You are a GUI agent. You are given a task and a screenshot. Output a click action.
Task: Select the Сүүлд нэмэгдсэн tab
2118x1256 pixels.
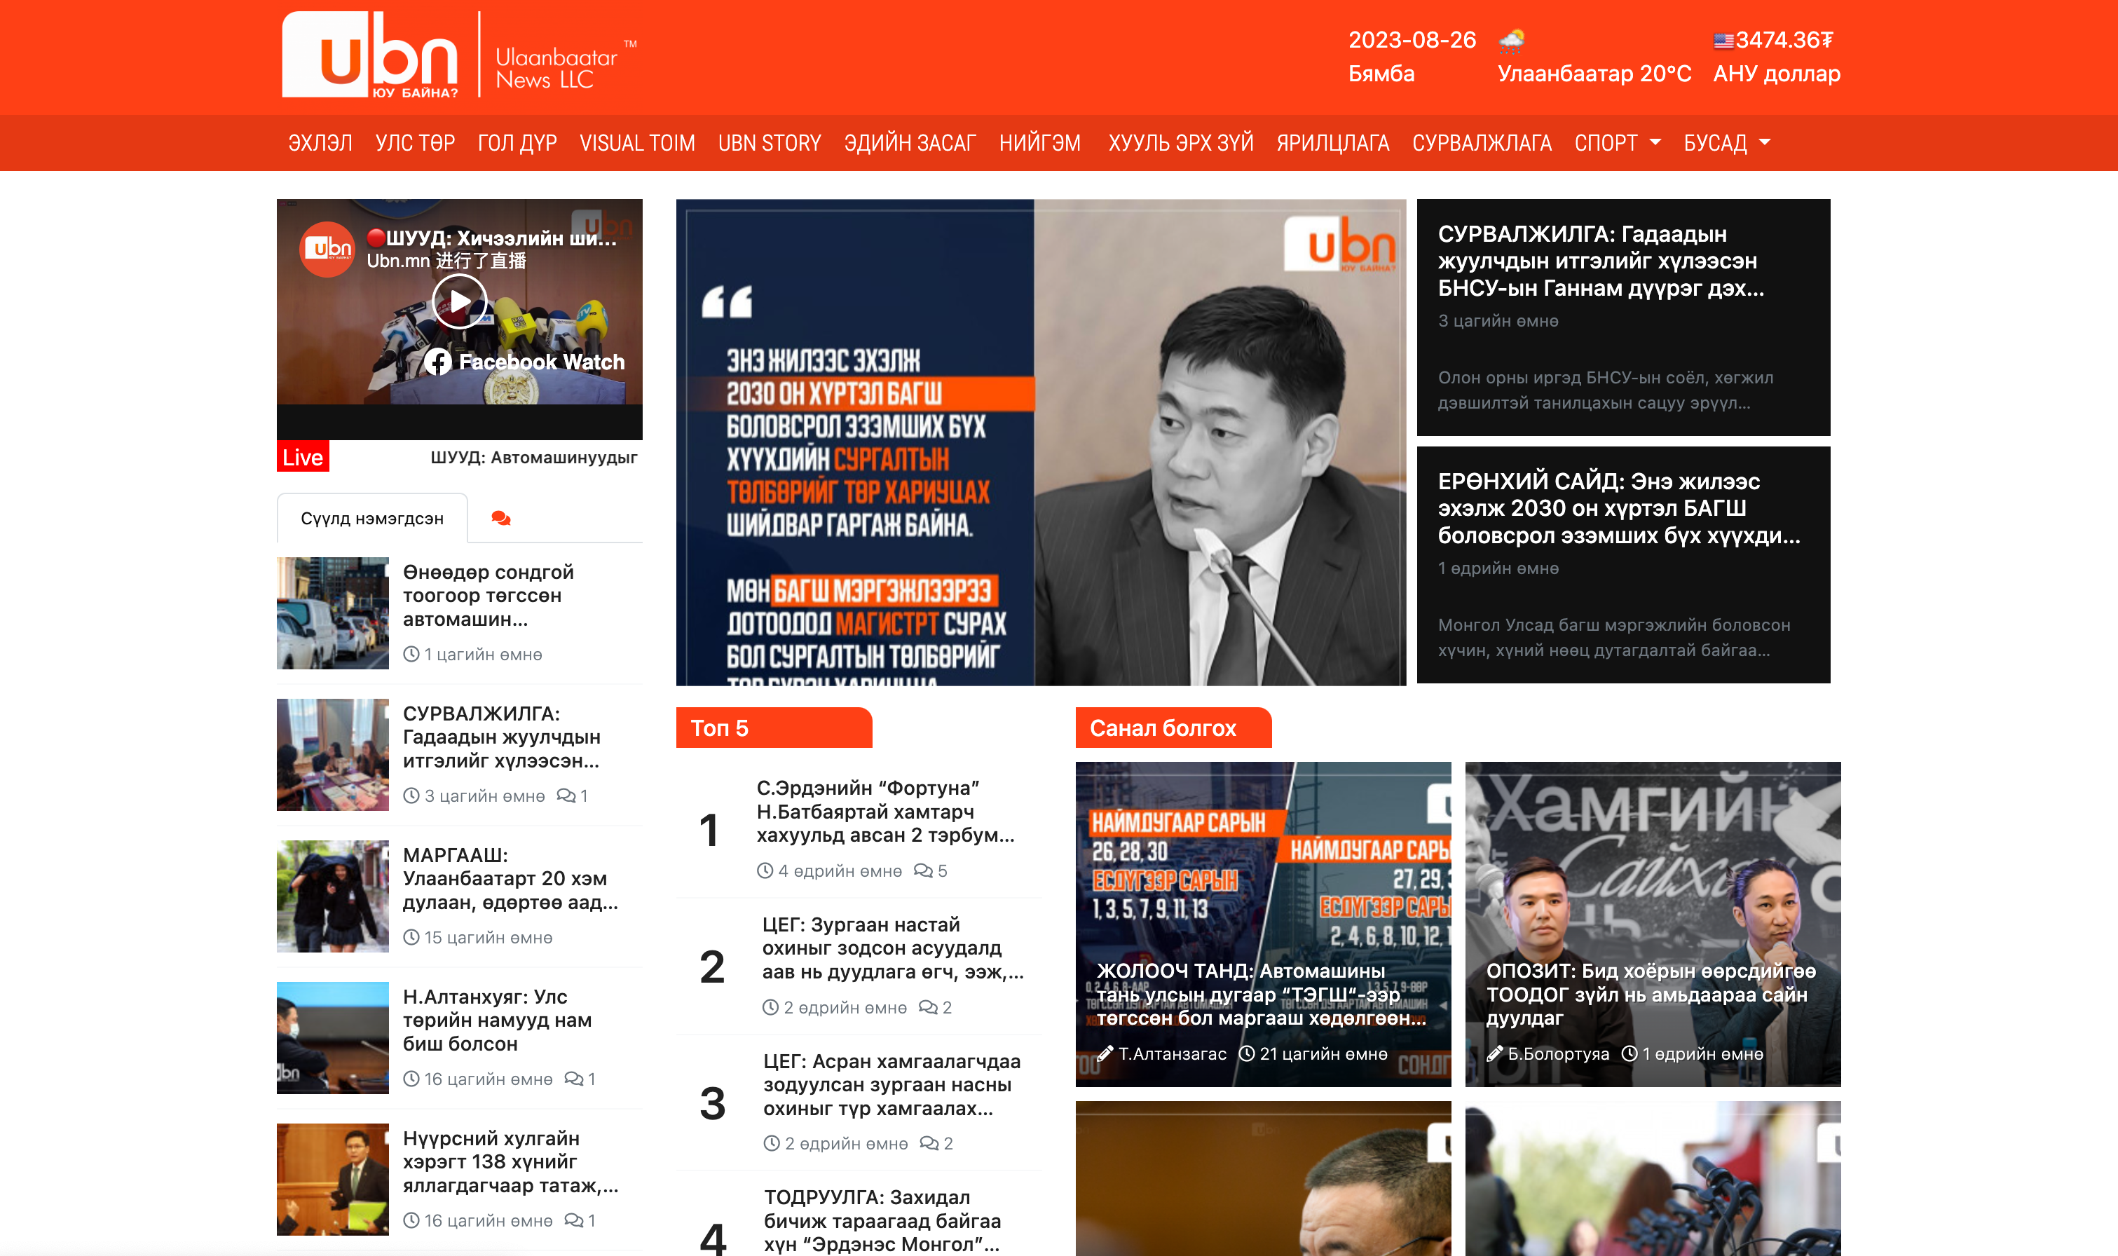[372, 518]
